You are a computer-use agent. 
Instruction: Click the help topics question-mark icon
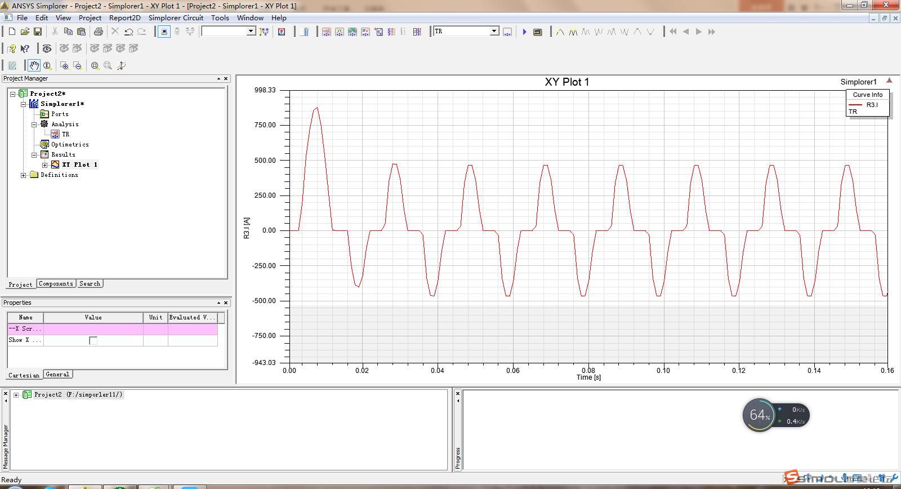(x=11, y=48)
